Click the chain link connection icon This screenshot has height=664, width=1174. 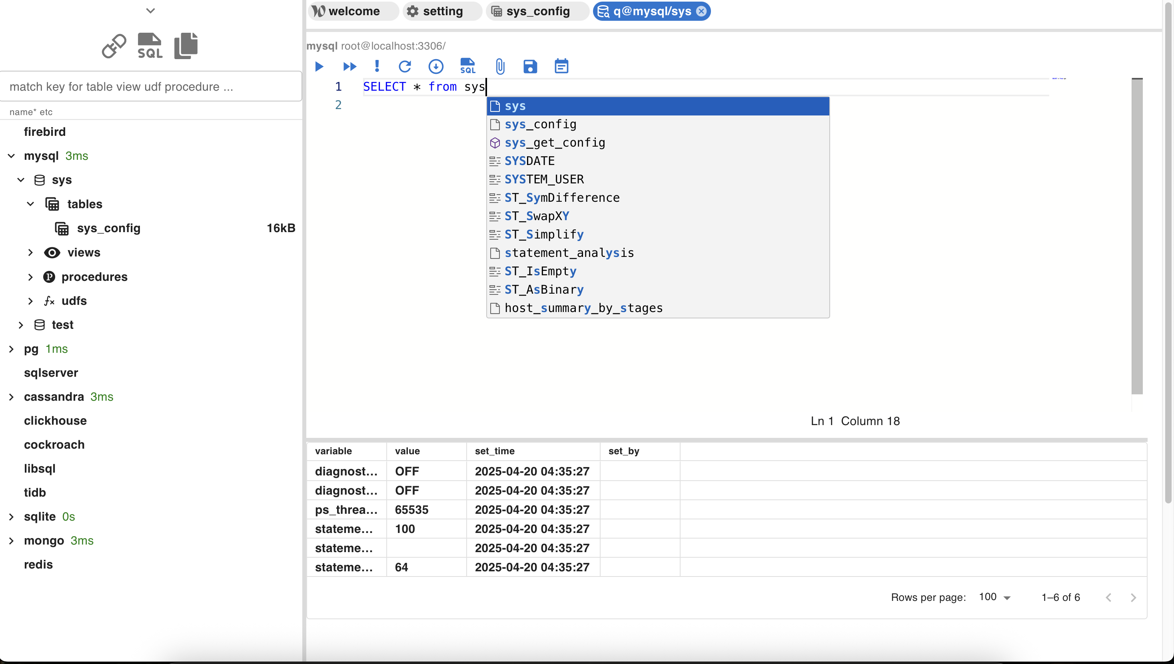[x=114, y=46]
